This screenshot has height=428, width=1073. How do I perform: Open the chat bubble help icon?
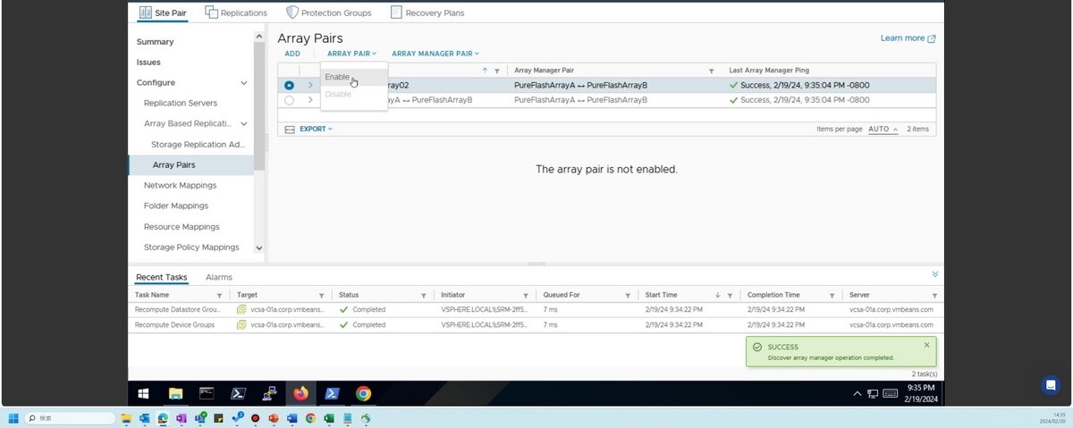click(1051, 385)
